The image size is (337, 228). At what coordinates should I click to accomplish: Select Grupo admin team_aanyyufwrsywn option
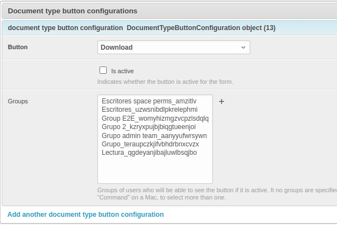pyautogui.click(x=154, y=135)
